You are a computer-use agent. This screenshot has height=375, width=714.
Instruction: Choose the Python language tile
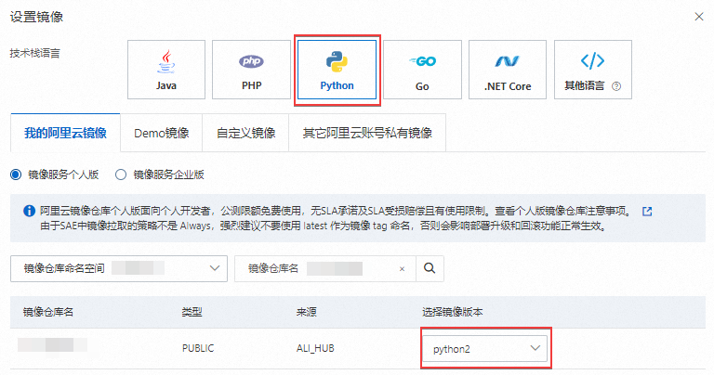(337, 70)
